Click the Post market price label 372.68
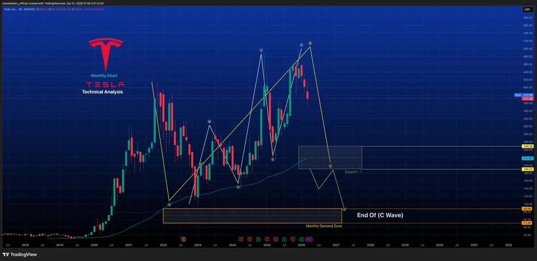 [524, 95]
